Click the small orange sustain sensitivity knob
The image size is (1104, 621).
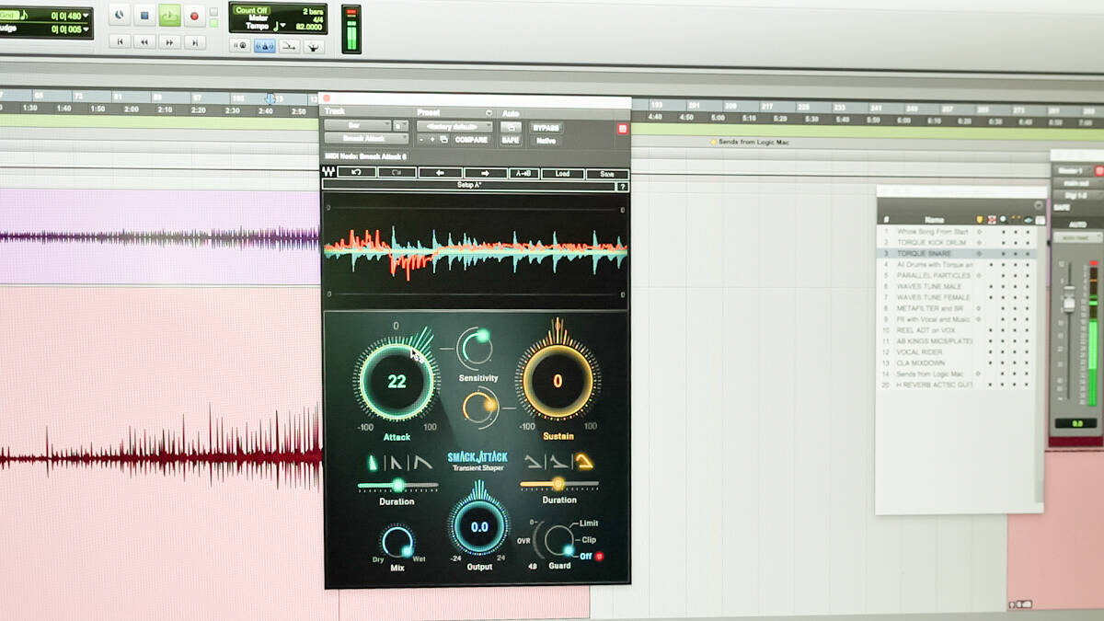(479, 408)
